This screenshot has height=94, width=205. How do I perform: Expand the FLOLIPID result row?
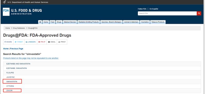[x=102, y=73]
